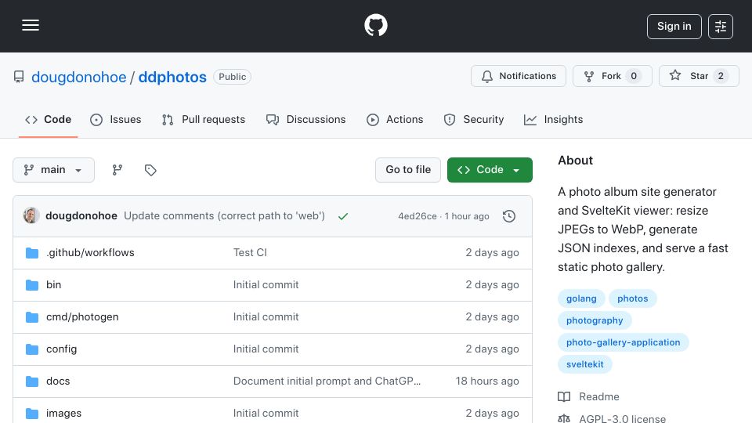Screen dimensions: 752x423
Task: Click the repository icon beside dougdonohoe
Action: pyautogui.click(x=19, y=77)
